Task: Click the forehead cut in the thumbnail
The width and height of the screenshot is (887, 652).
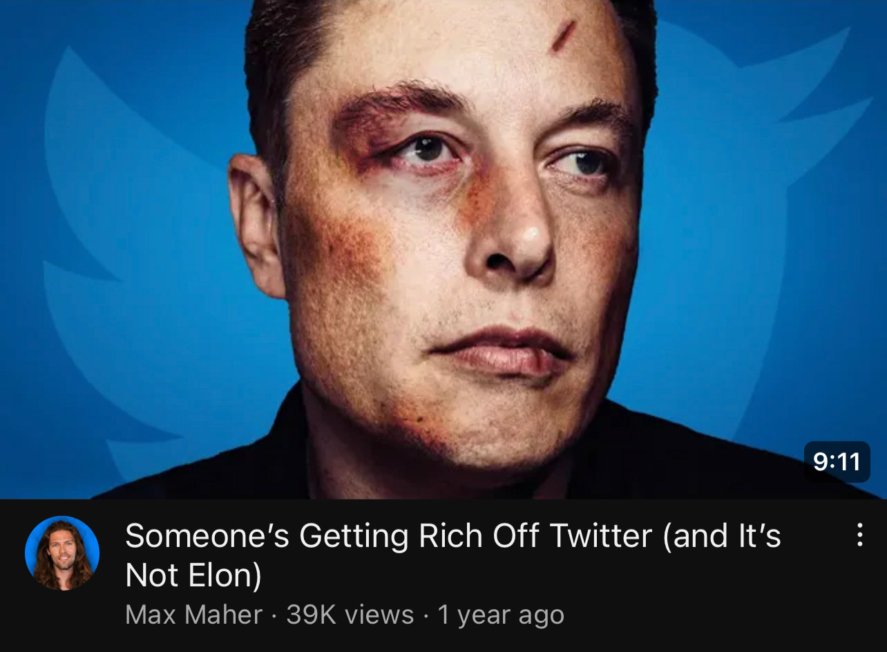Action: pyautogui.click(x=563, y=35)
